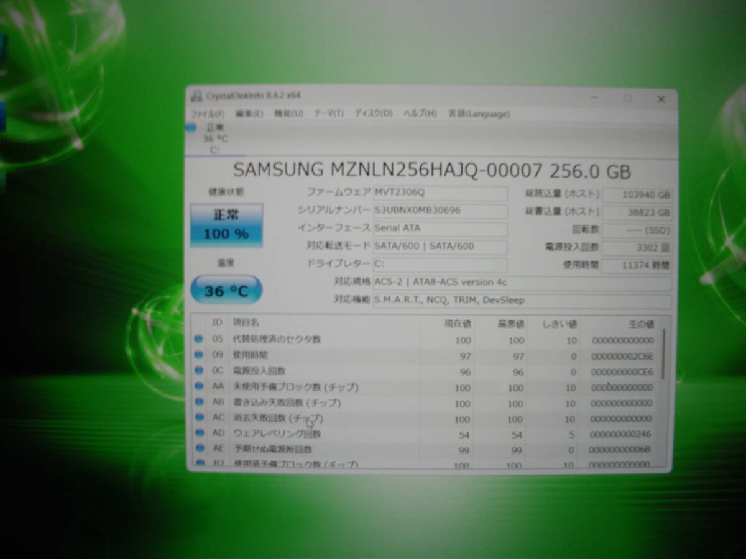The image size is (746, 559).
Task: Click the status dot for attribute 0C
Action: tap(199, 371)
